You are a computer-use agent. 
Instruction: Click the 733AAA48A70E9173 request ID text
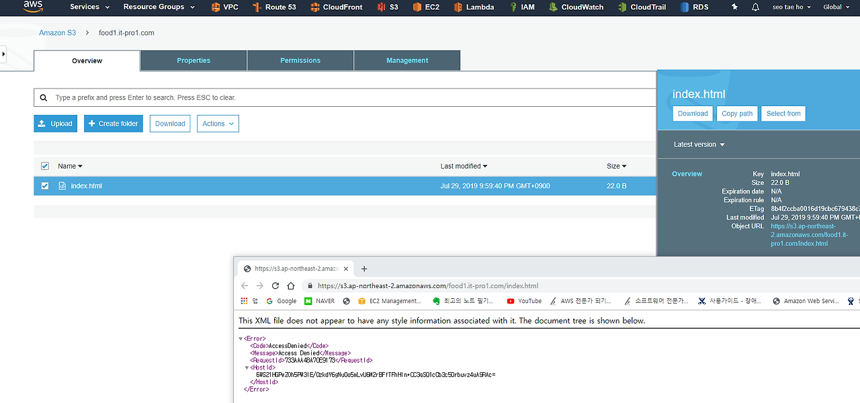coord(310,361)
